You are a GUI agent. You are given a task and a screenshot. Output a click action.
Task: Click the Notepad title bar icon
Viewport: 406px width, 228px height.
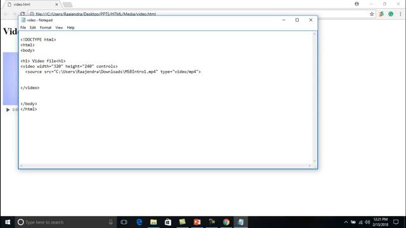[x=23, y=20]
